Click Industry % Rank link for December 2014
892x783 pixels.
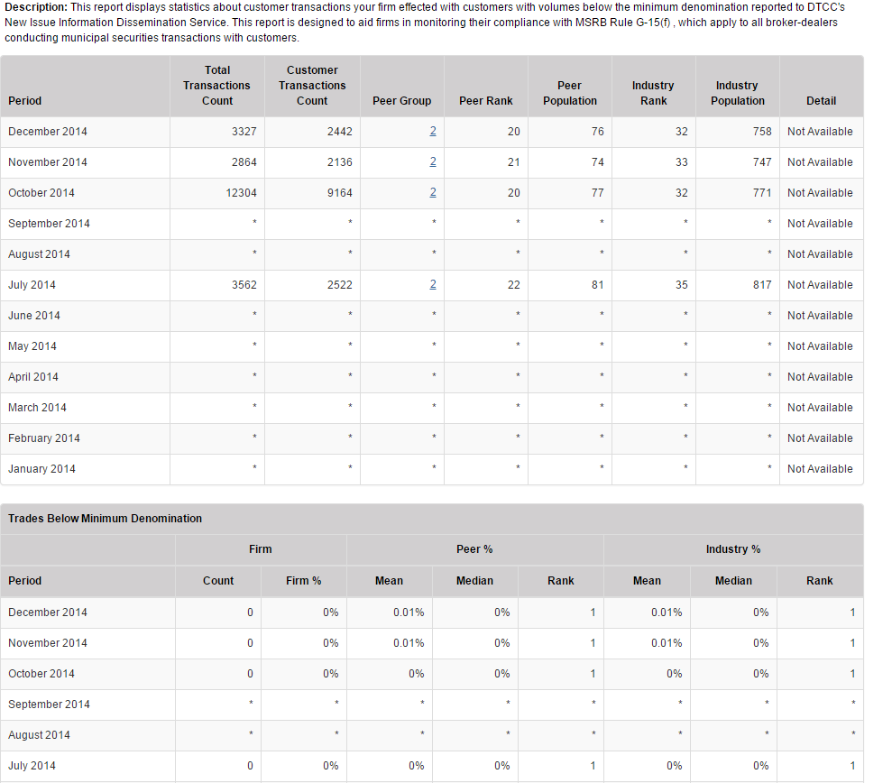pos(852,613)
